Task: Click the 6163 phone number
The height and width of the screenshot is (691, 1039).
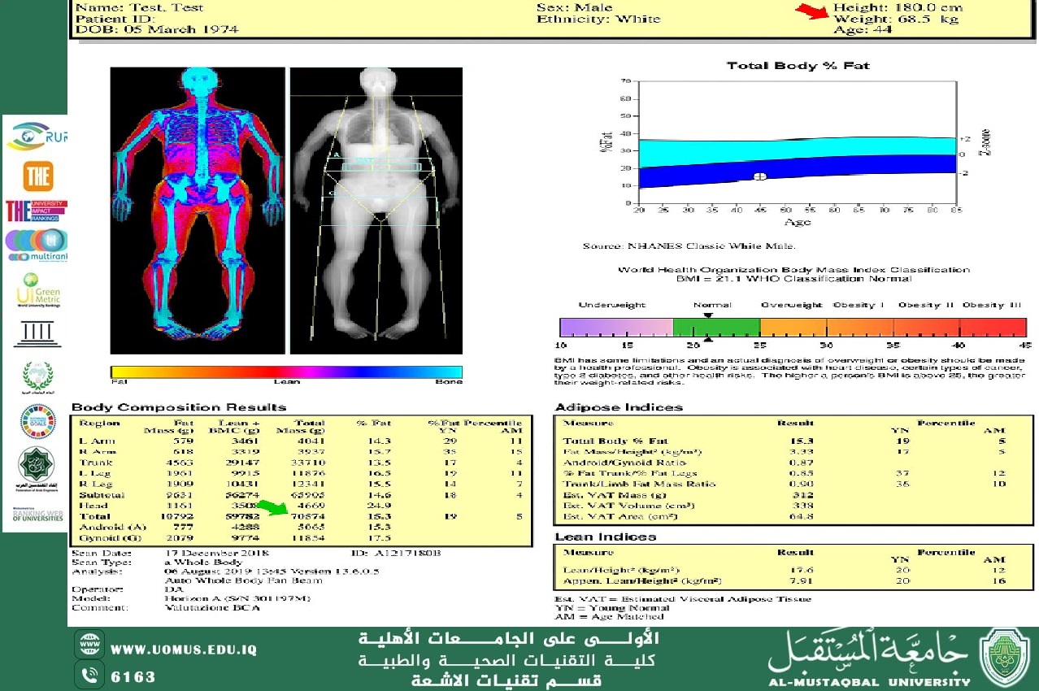Action: coord(133,676)
